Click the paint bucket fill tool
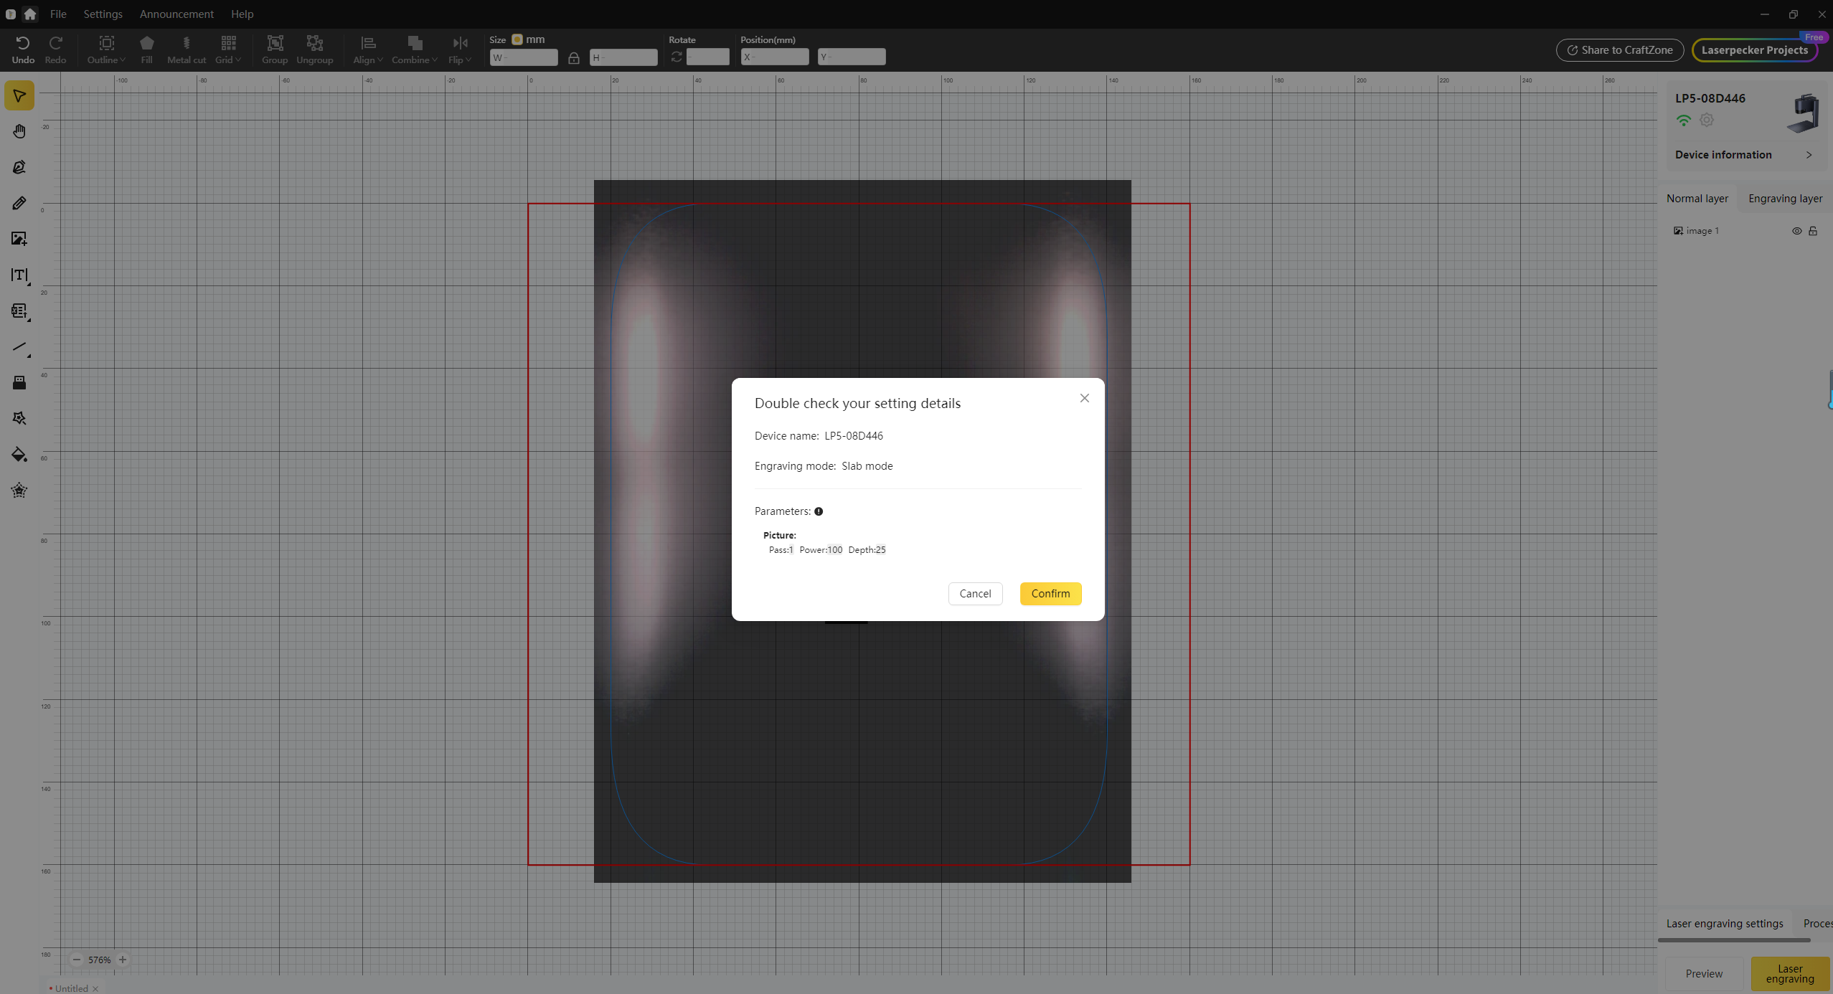Screen dimensions: 1833x994 point(19,455)
